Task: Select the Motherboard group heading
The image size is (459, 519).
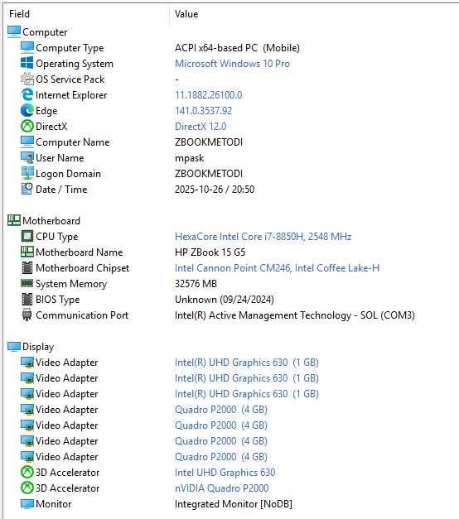Action: coord(51,221)
